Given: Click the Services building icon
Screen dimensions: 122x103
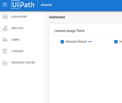Looking at the screenshot, I should click(5, 28).
